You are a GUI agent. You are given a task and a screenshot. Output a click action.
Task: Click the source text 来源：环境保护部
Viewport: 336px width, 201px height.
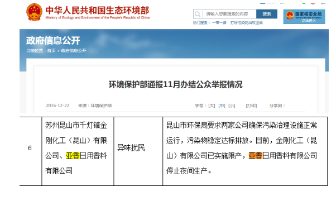95,106
